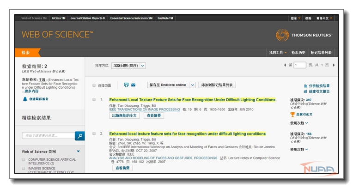Tick the Computer Science Artificial Intelligence checkbox
This screenshot has height=188, width=353.
tap(24, 159)
